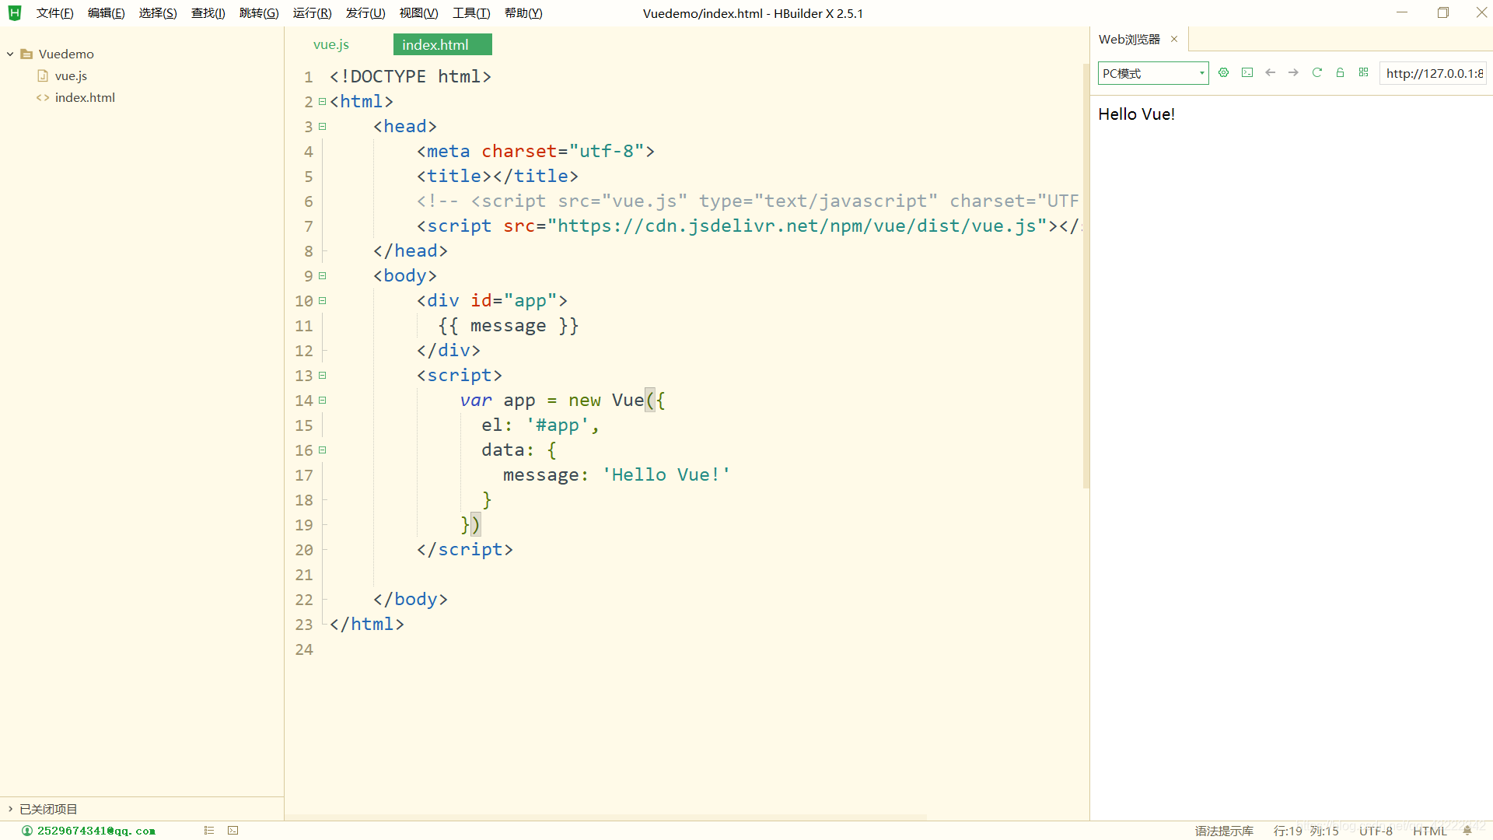Fold the div app block on line 10
The height and width of the screenshot is (840, 1493).
322,301
